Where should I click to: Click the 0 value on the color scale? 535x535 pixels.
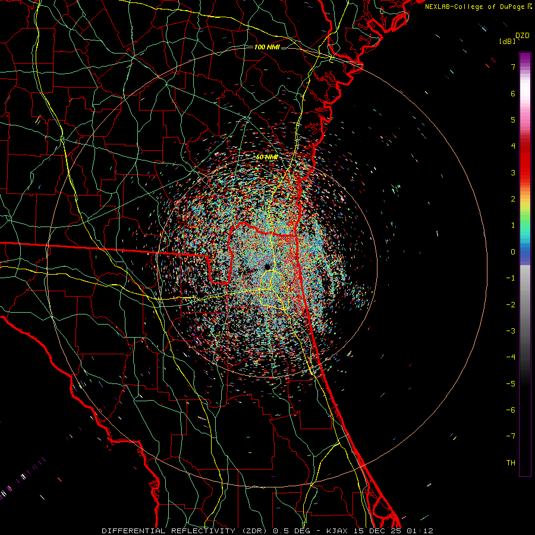point(513,252)
